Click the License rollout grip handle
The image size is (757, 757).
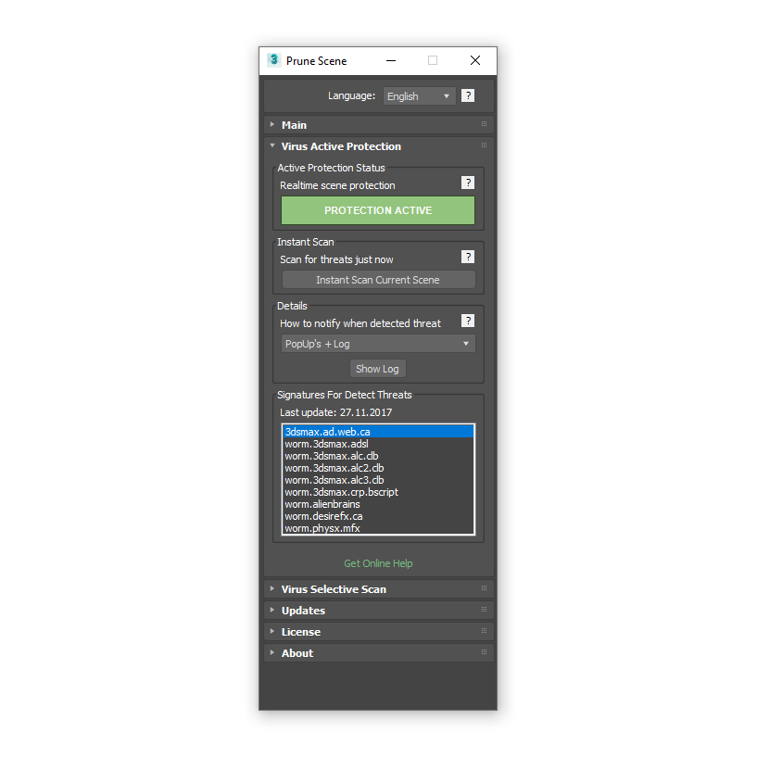click(x=484, y=630)
